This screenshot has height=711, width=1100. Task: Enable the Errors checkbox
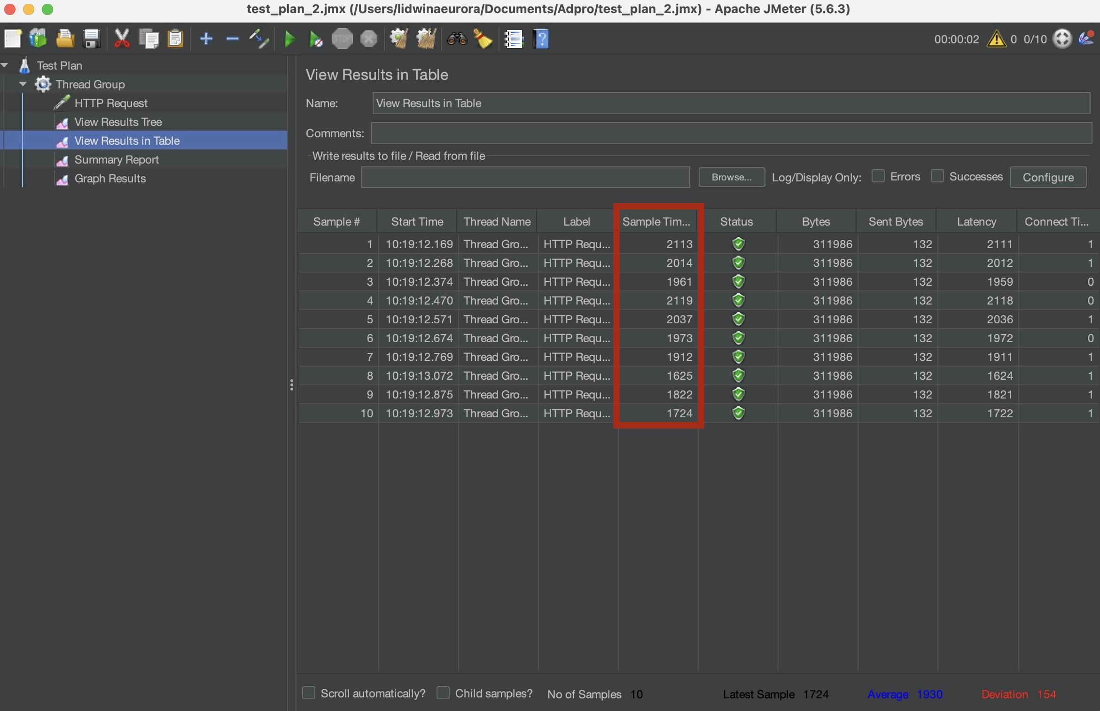(x=878, y=176)
